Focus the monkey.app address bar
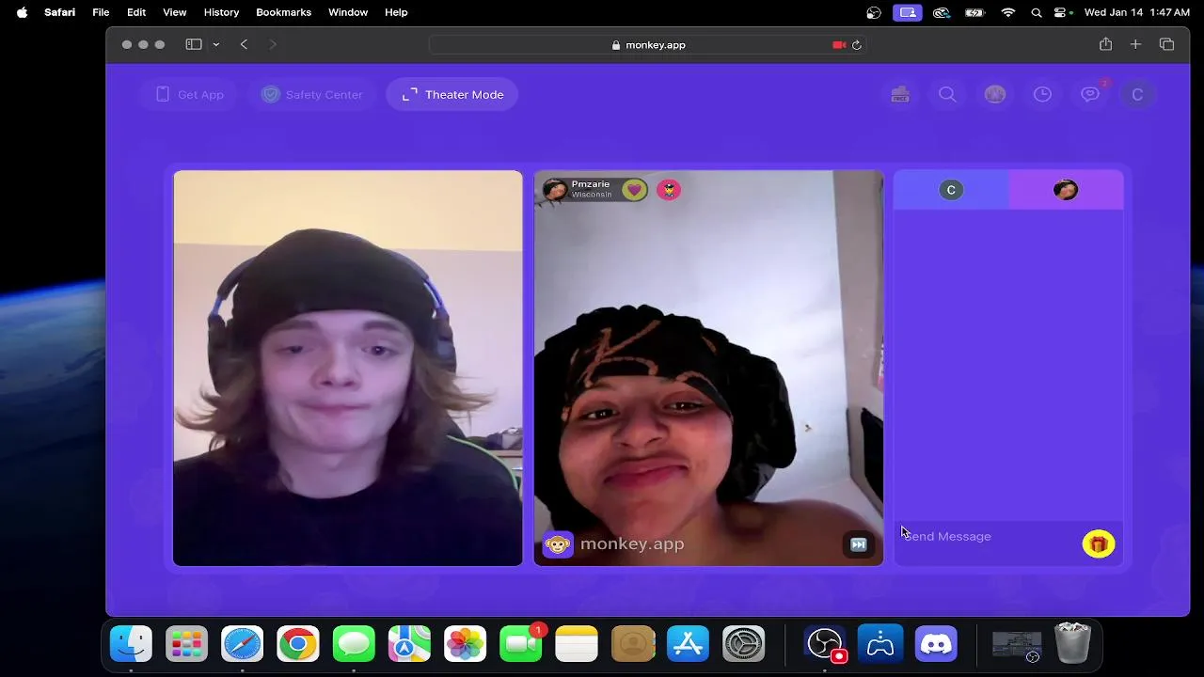This screenshot has height=677, width=1204. click(x=648, y=44)
